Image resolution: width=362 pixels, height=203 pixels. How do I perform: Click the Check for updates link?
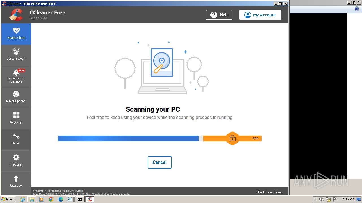pyautogui.click(x=269, y=192)
